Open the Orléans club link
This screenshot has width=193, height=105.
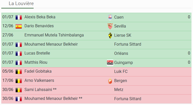coord(121,53)
